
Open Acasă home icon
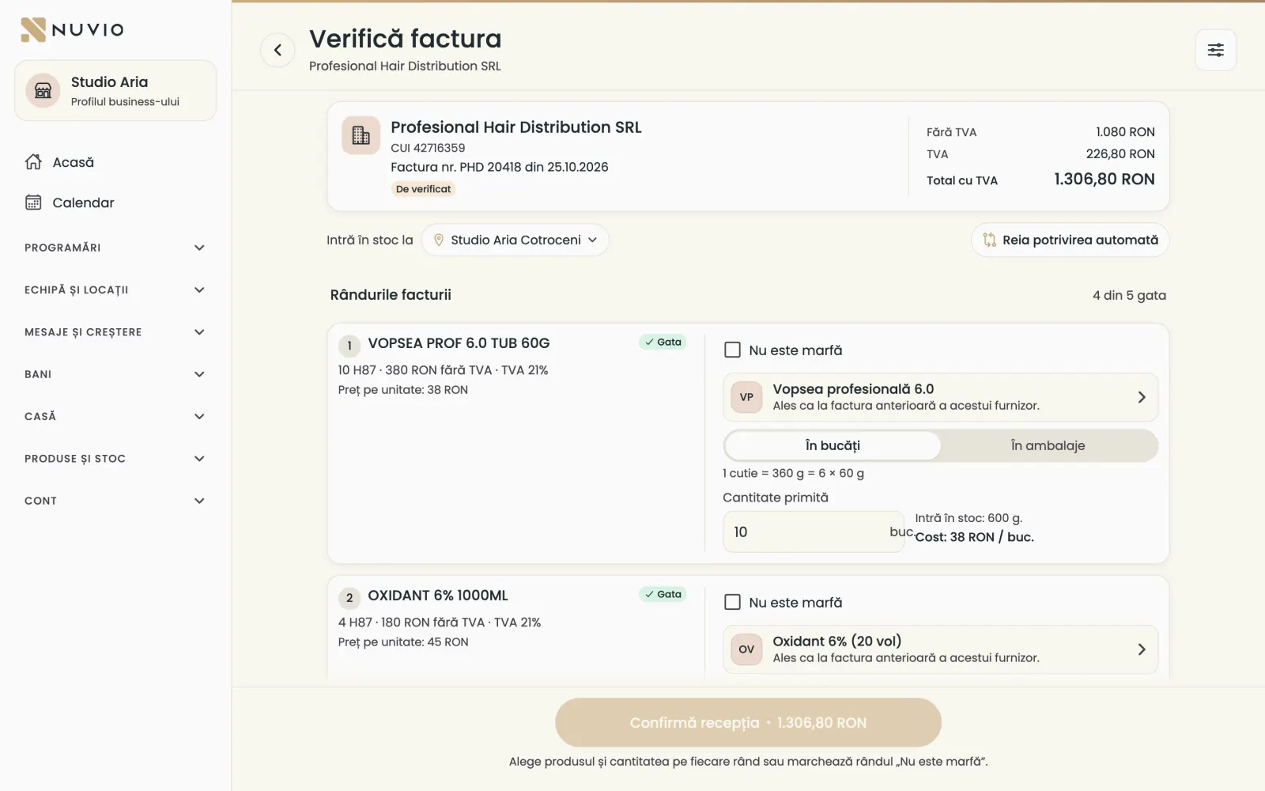click(x=33, y=162)
